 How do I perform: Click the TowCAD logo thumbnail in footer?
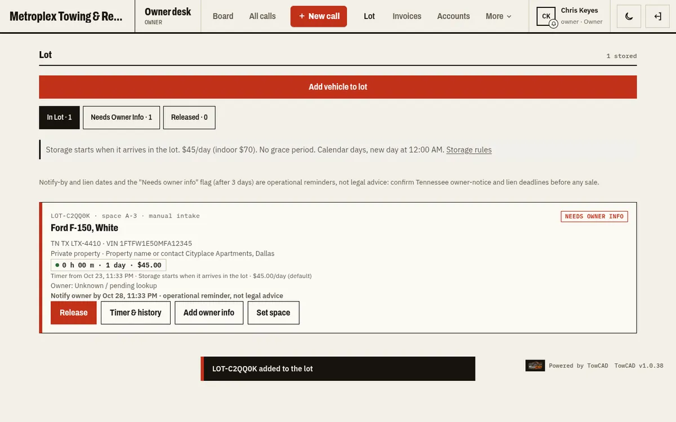coord(535,366)
